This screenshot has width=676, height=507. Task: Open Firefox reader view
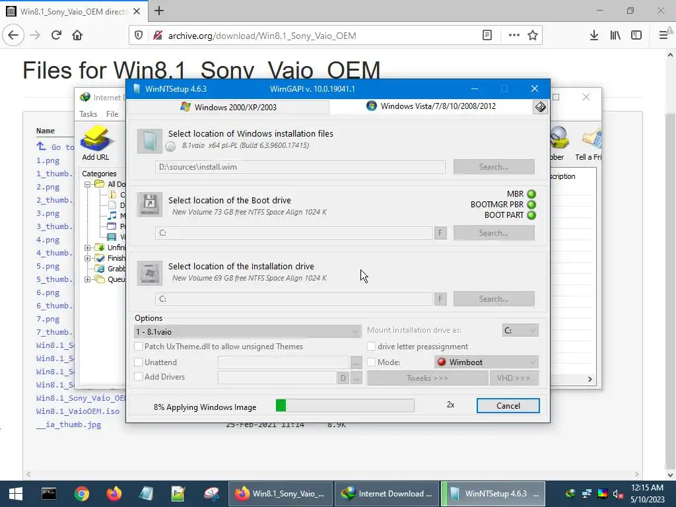pyautogui.click(x=487, y=35)
